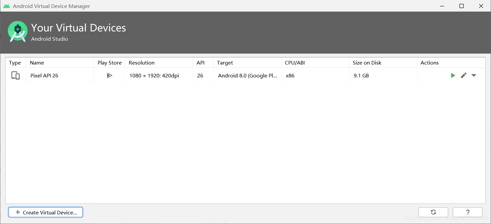
Task: Select the x86 CPU/ABI cell
Action: coord(315,75)
